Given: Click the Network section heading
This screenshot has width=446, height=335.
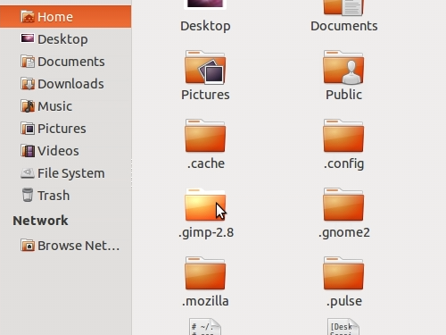Looking at the screenshot, I should (40, 221).
